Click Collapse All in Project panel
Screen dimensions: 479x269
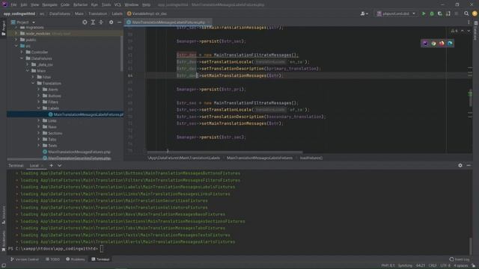(x=101, y=22)
